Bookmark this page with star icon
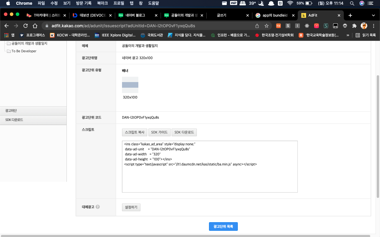This screenshot has height=237, width=380. (x=266, y=26)
